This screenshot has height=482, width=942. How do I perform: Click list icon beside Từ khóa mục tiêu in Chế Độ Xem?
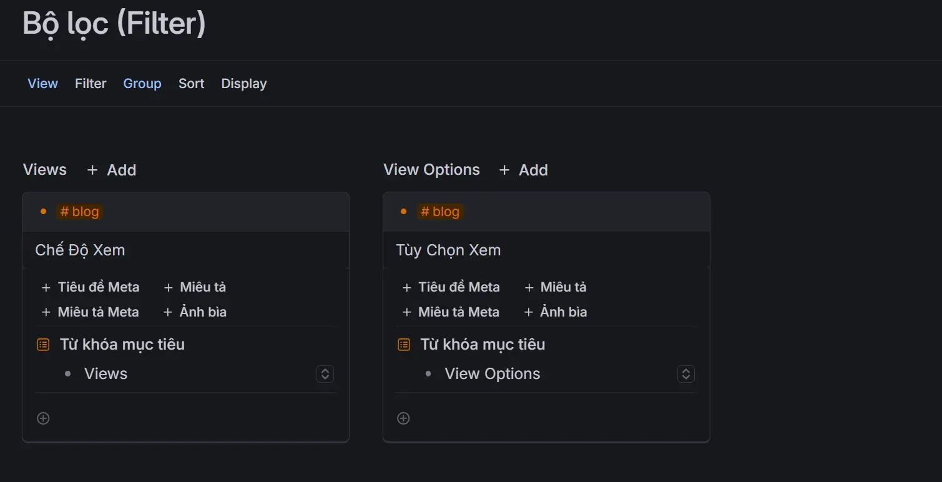pyautogui.click(x=43, y=345)
